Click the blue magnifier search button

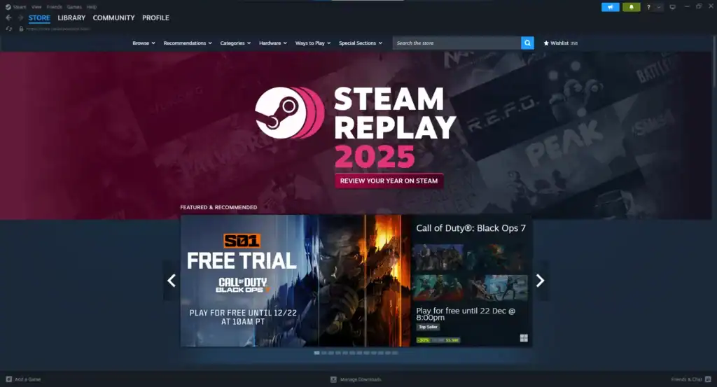pyautogui.click(x=527, y=43)
